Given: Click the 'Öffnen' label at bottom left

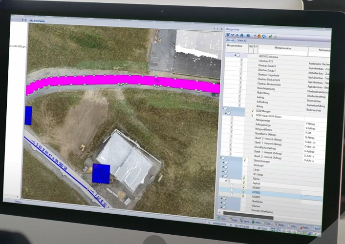Looking at the screenshot, I should click(x=18, y=202).
